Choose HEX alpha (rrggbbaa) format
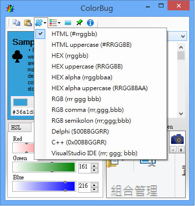195x206 pixels. [101, 77]
